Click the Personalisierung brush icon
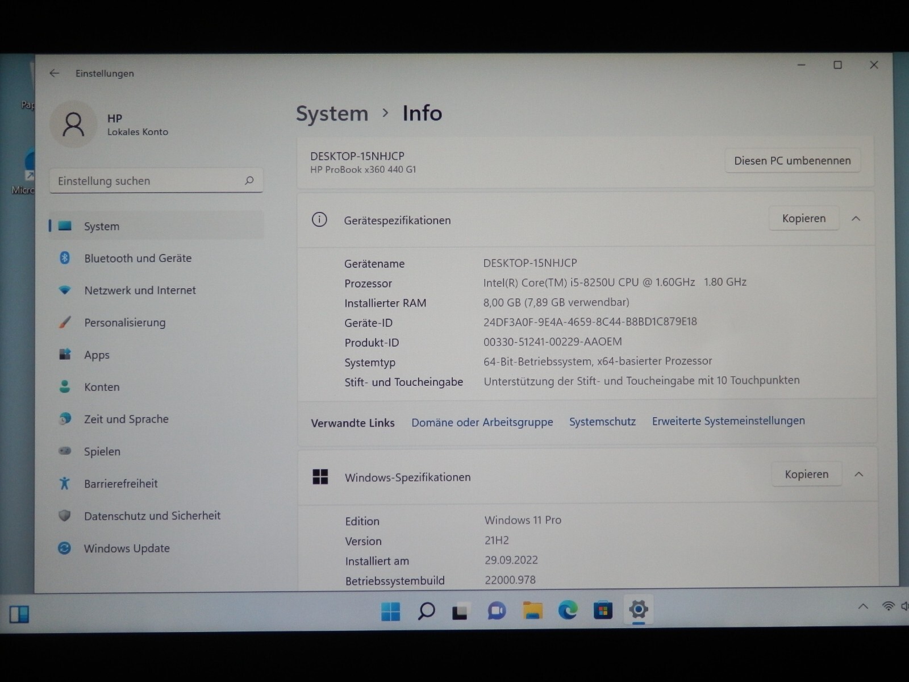Viewport: 909px width, 682px height. pos(65,323)
